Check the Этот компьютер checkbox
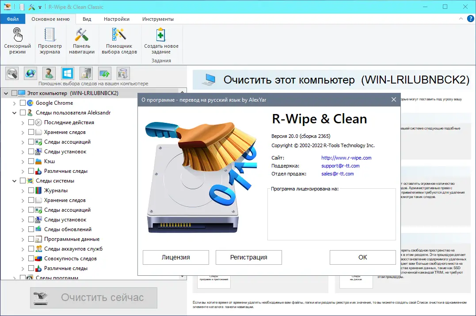This screenshot has height=316, width=476. point(14,93)
